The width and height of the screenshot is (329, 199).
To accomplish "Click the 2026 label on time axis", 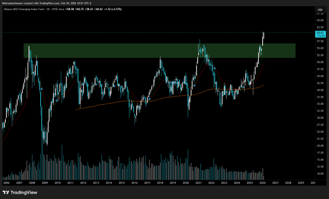I will (262, 183).
